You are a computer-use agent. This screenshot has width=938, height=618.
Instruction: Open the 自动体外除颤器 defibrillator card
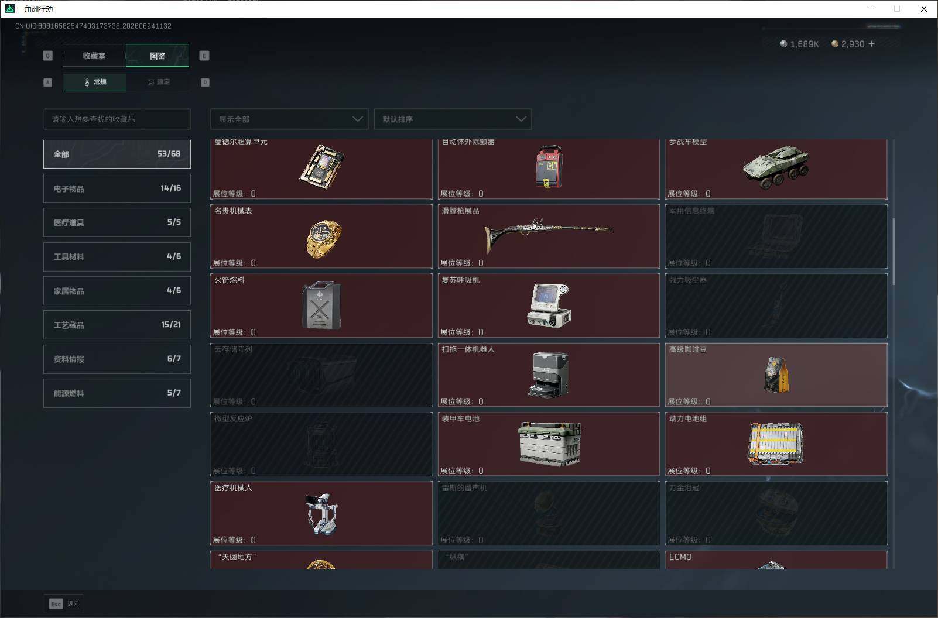point(549,169)
